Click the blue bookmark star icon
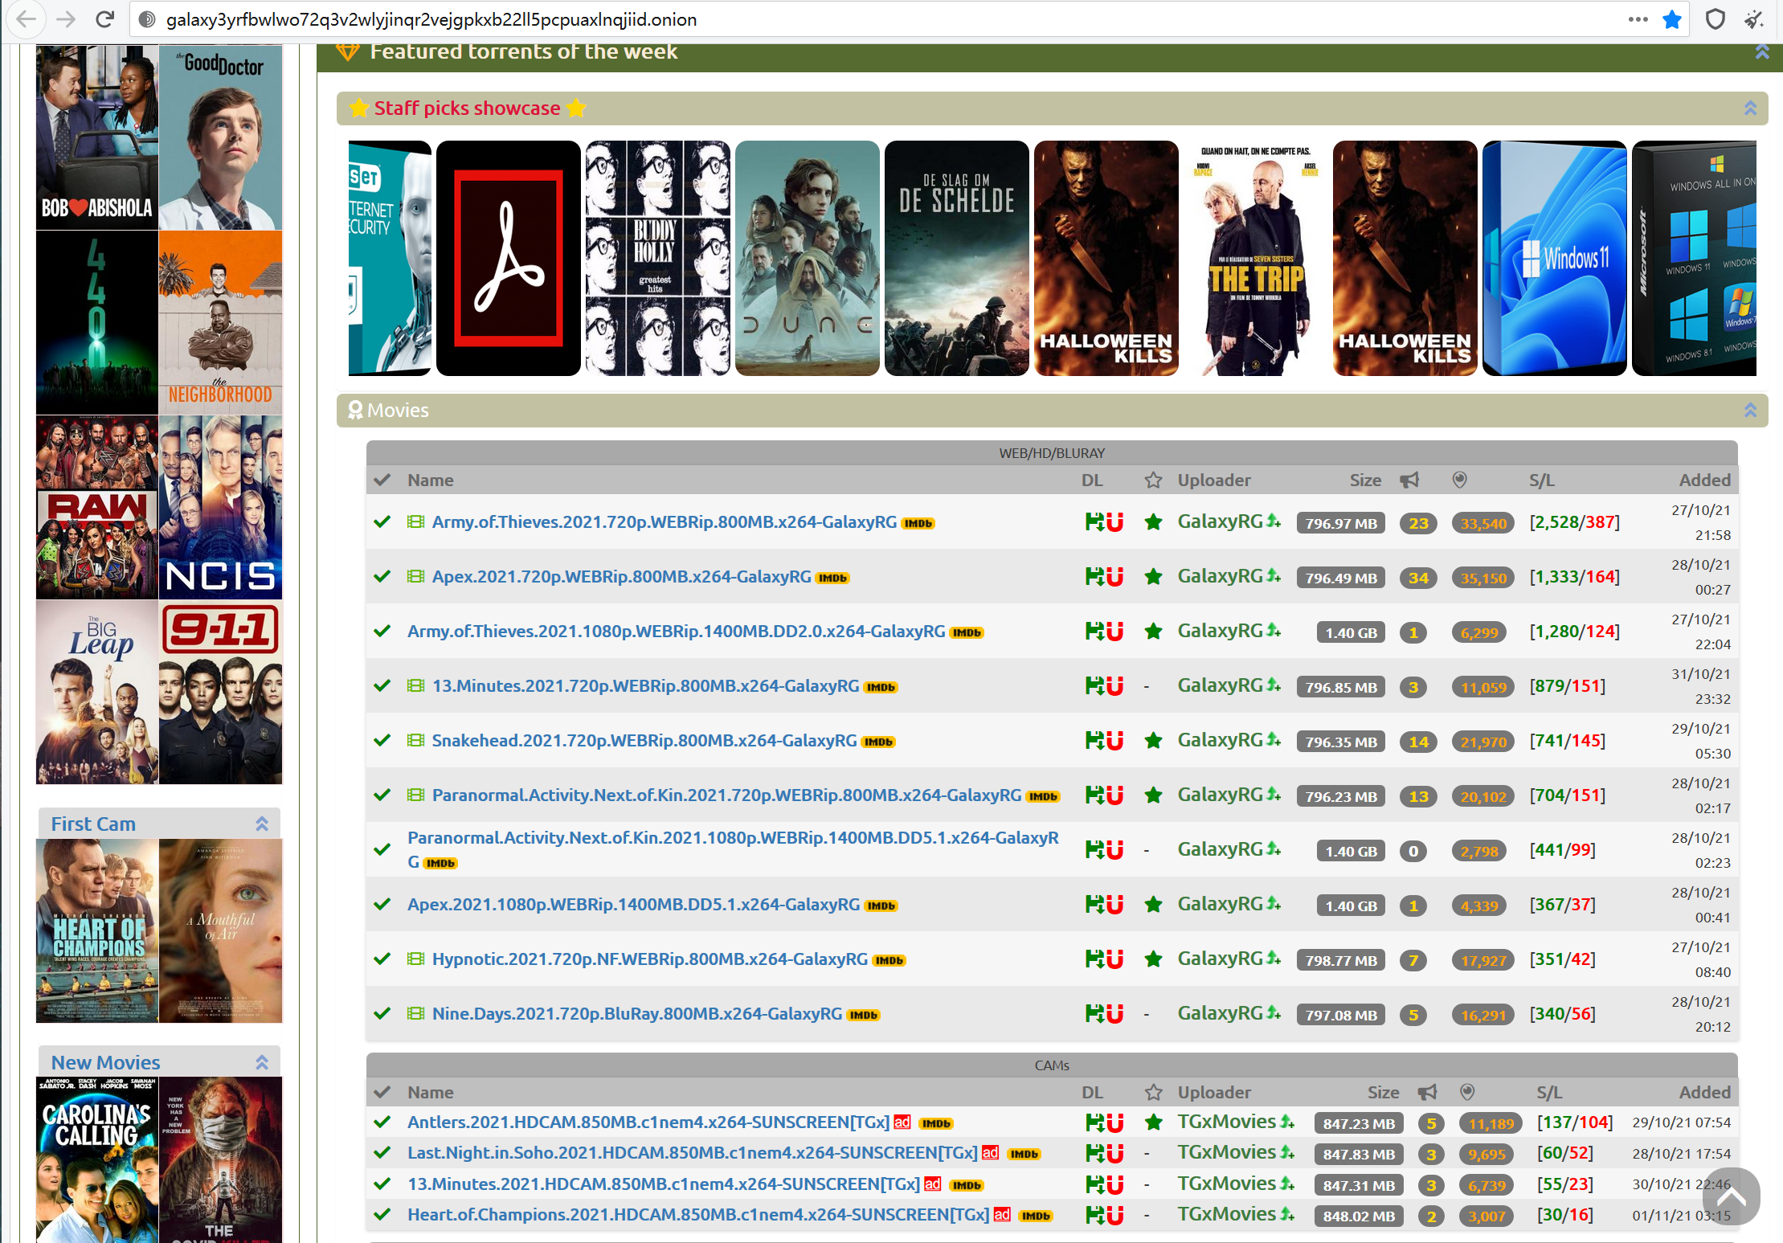 point(1672,19)
